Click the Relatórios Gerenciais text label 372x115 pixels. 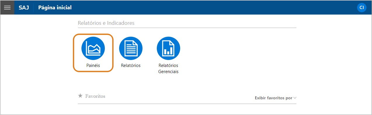pyautogui.click(x=168, y=68)
